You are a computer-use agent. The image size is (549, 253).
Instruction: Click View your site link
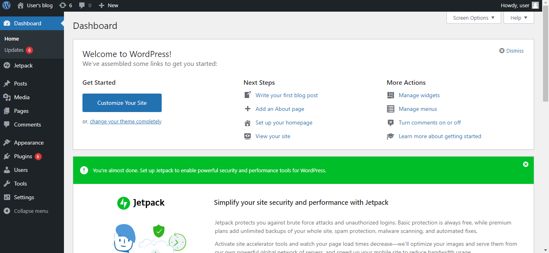click(x=273, y=136)
